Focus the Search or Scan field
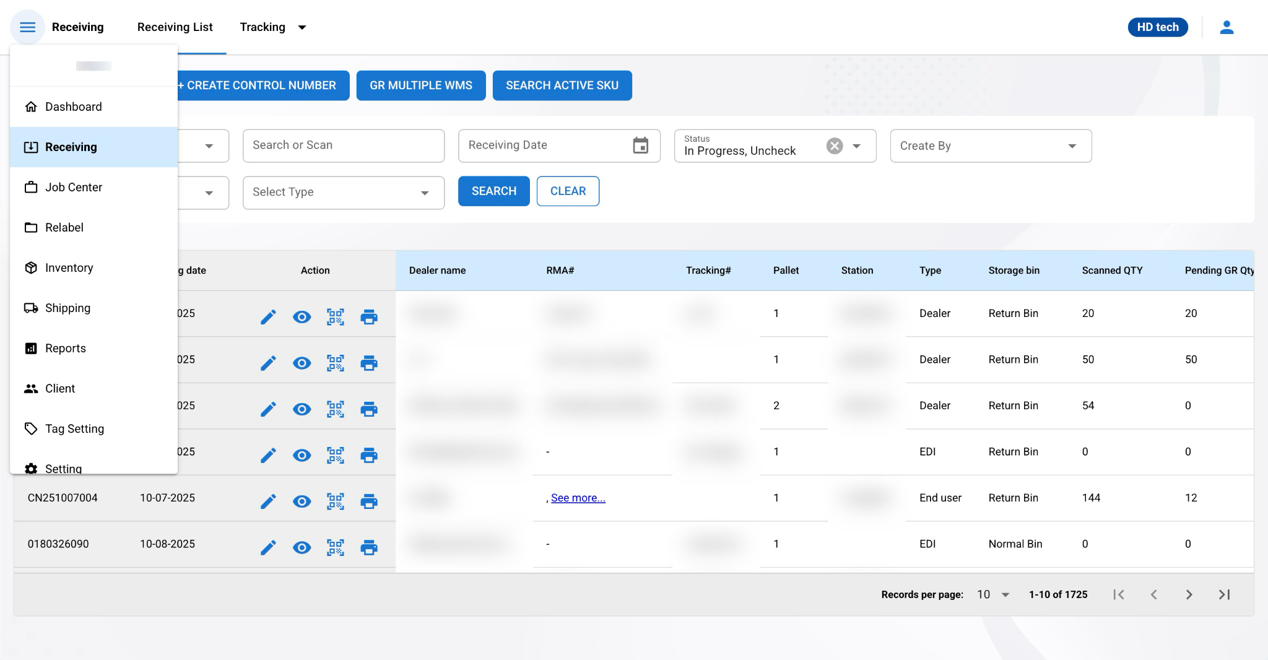 coord(343,145)
